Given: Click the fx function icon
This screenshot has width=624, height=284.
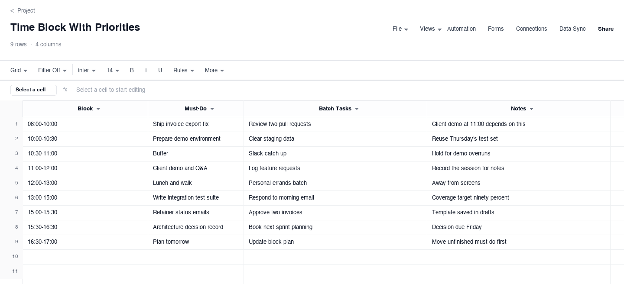Looking at the screenshot, I should (65, 90).
